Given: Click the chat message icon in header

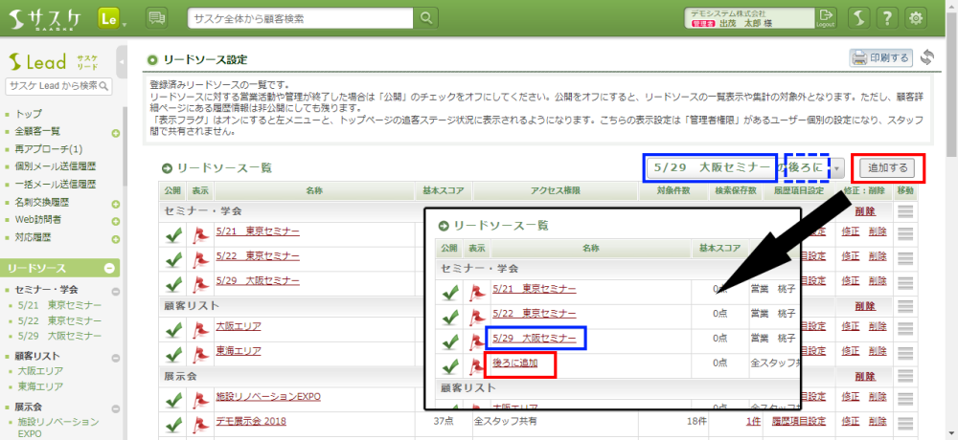Looking at the screenshot, I should [x=157, y=18].
